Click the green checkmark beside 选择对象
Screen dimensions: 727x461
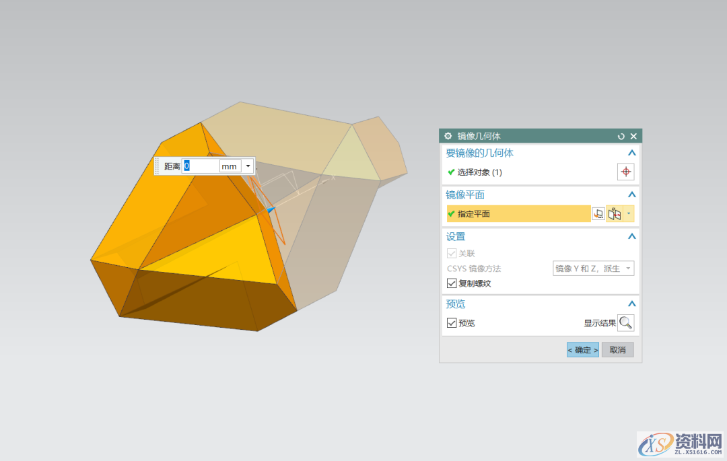pos(450,172)
